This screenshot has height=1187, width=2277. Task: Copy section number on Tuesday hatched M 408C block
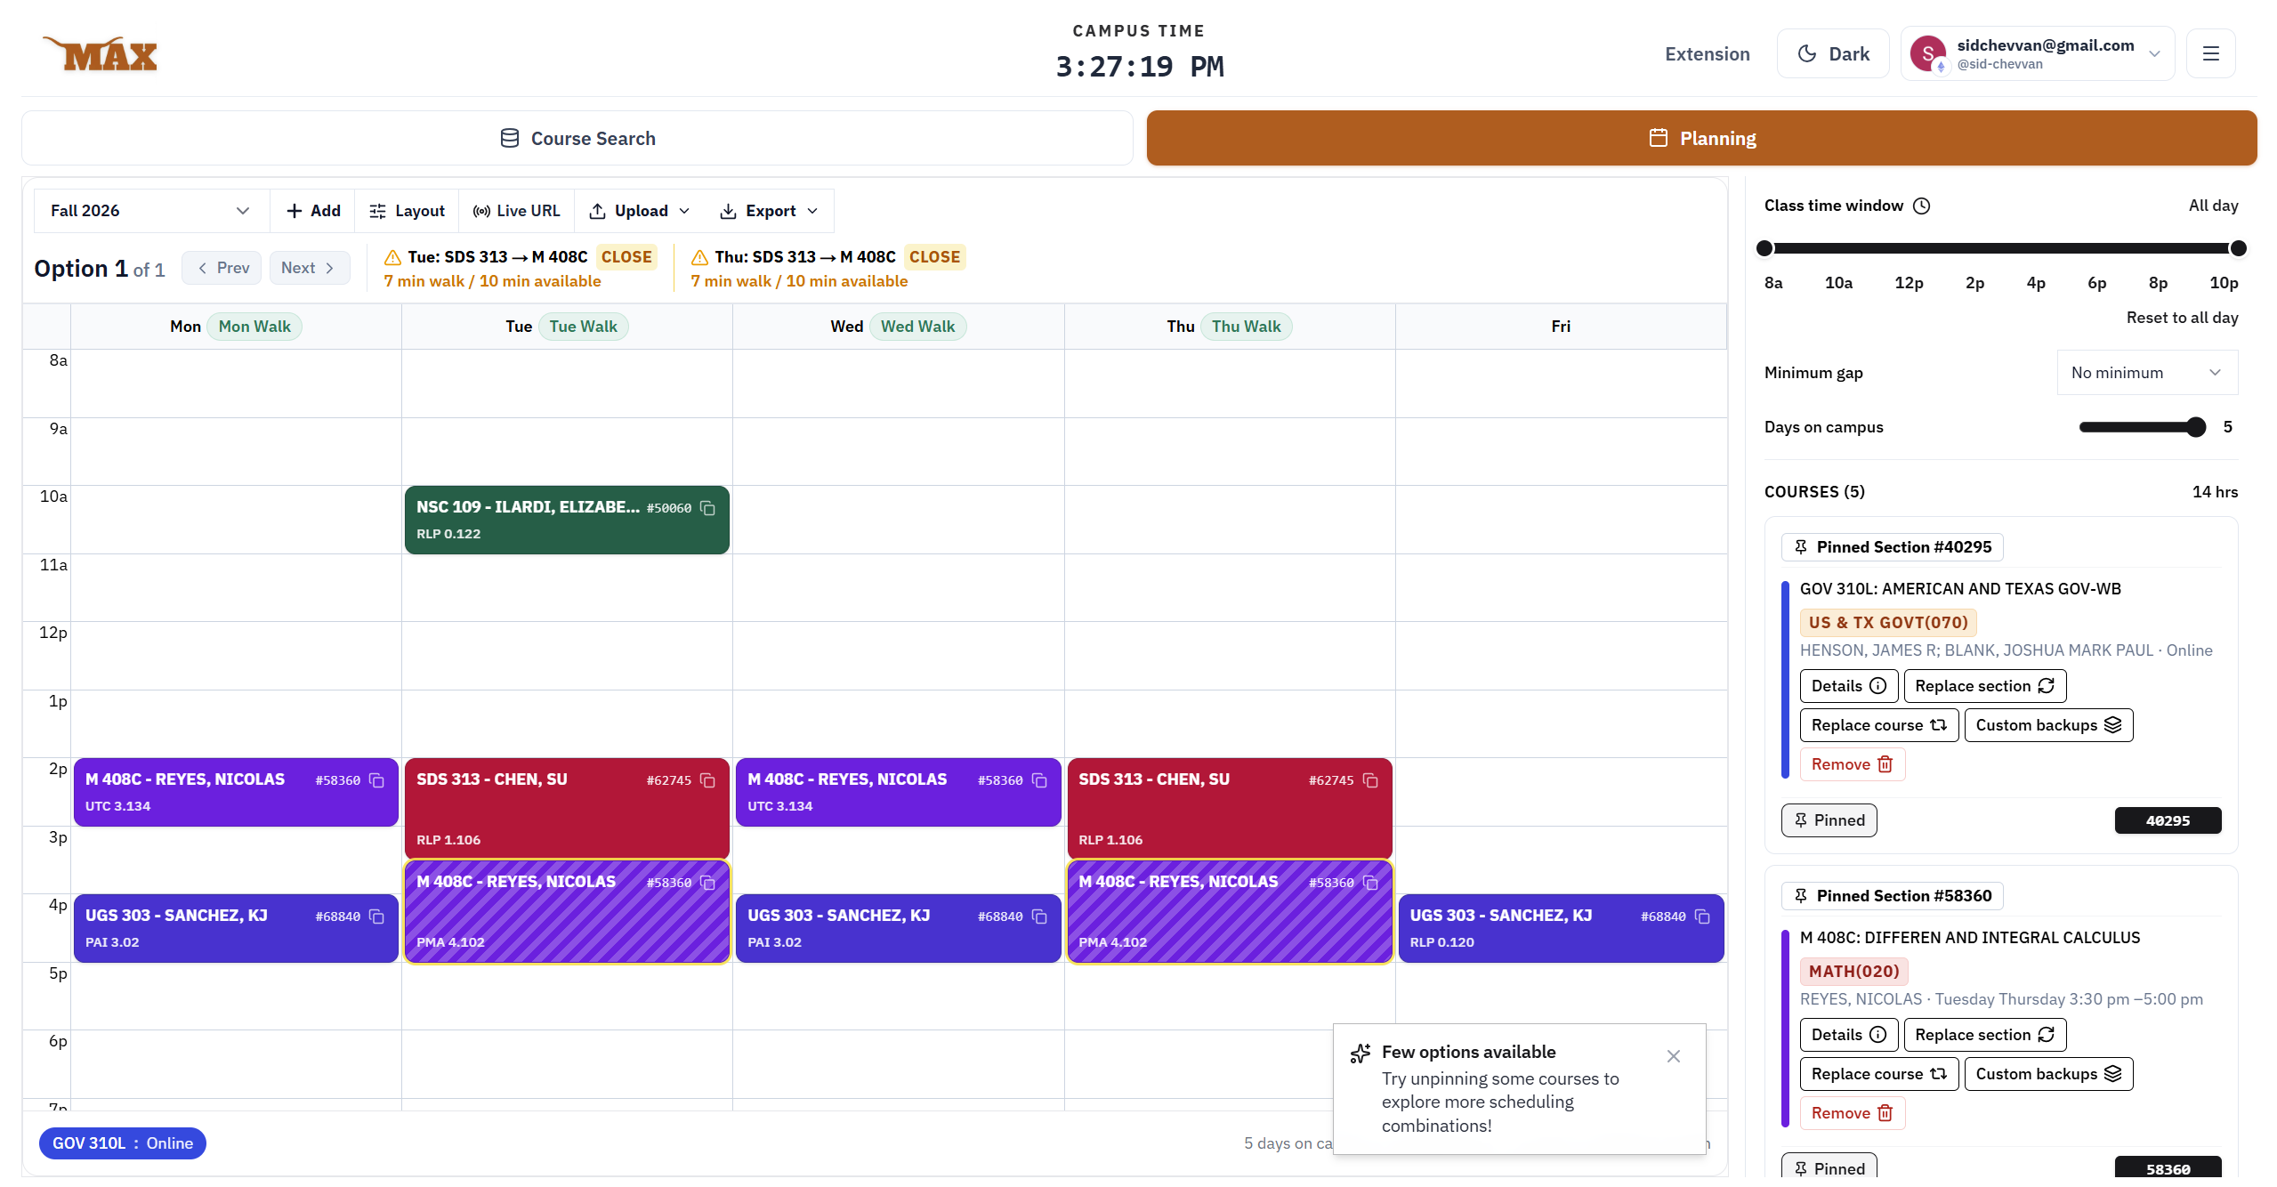[707, 883]
